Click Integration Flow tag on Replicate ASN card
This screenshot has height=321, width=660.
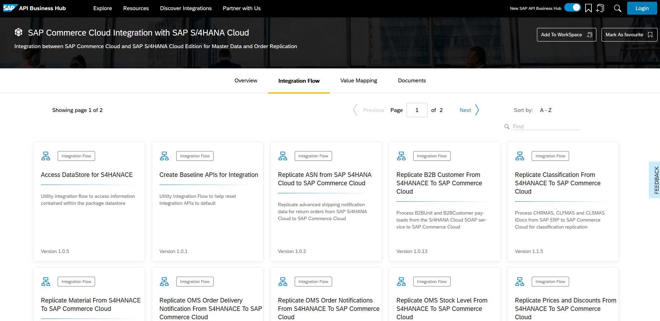point(313,156)
